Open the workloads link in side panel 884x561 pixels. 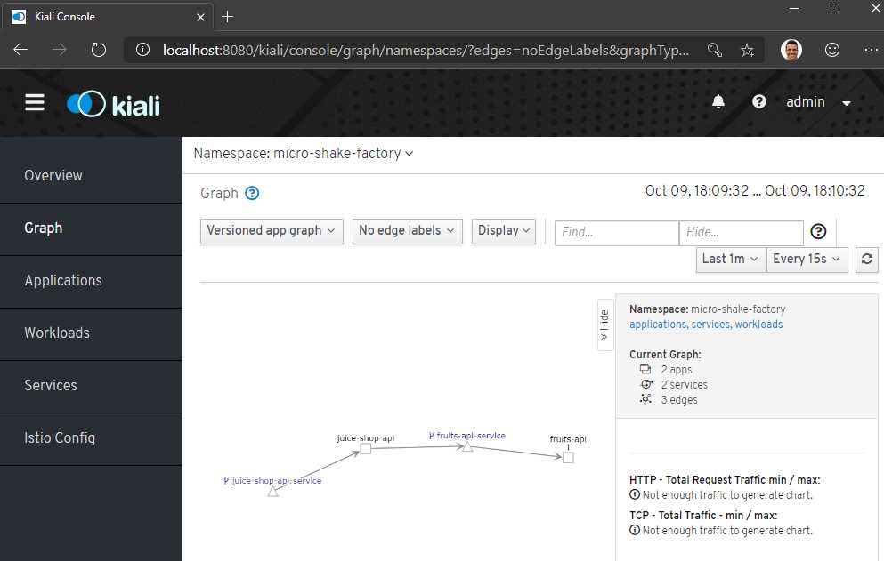click(758, 325)
